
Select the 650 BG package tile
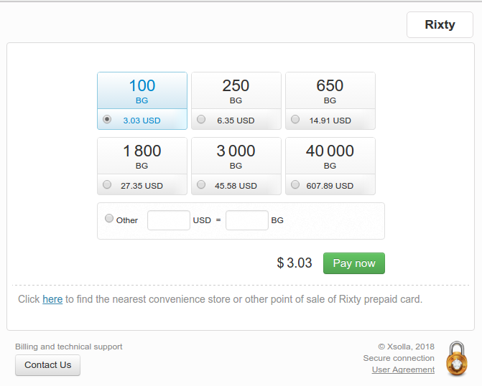pos(330,100)
